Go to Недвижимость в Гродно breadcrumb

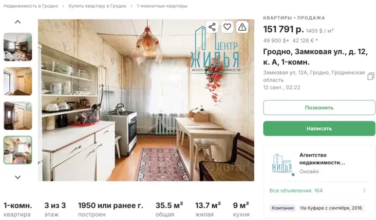(x=31, y=6)
